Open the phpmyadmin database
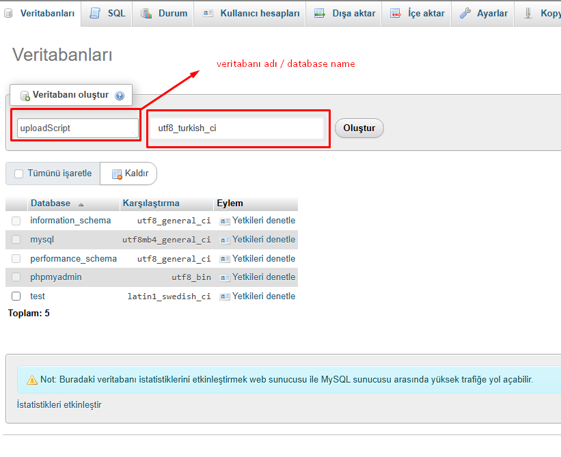 click(x=56, y=277)
